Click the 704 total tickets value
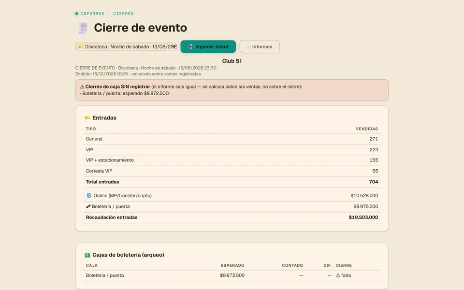The width and height of the screenshot is (464, 290). pyautogui.click(x=374, y=182)
